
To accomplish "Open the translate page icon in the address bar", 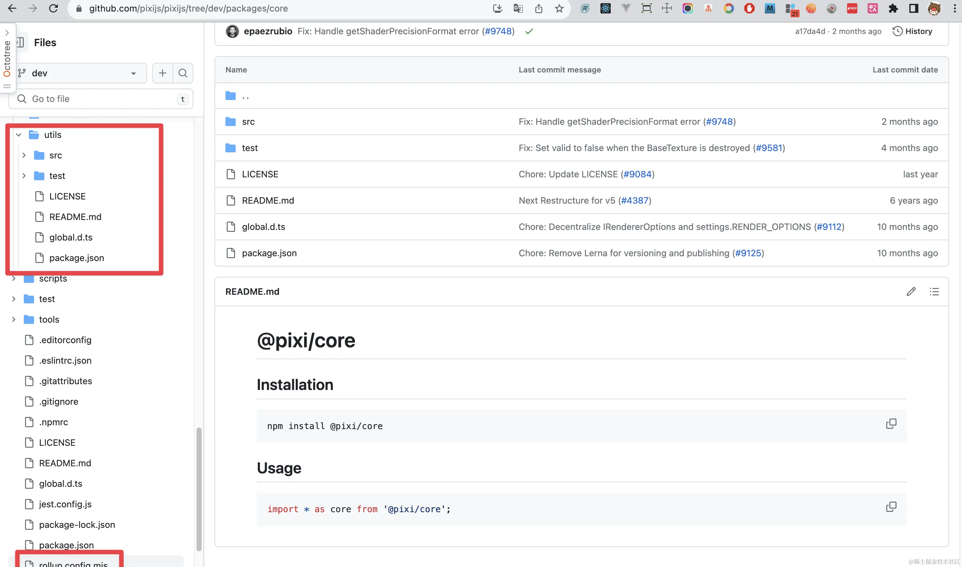I will (x=518, y=8).
